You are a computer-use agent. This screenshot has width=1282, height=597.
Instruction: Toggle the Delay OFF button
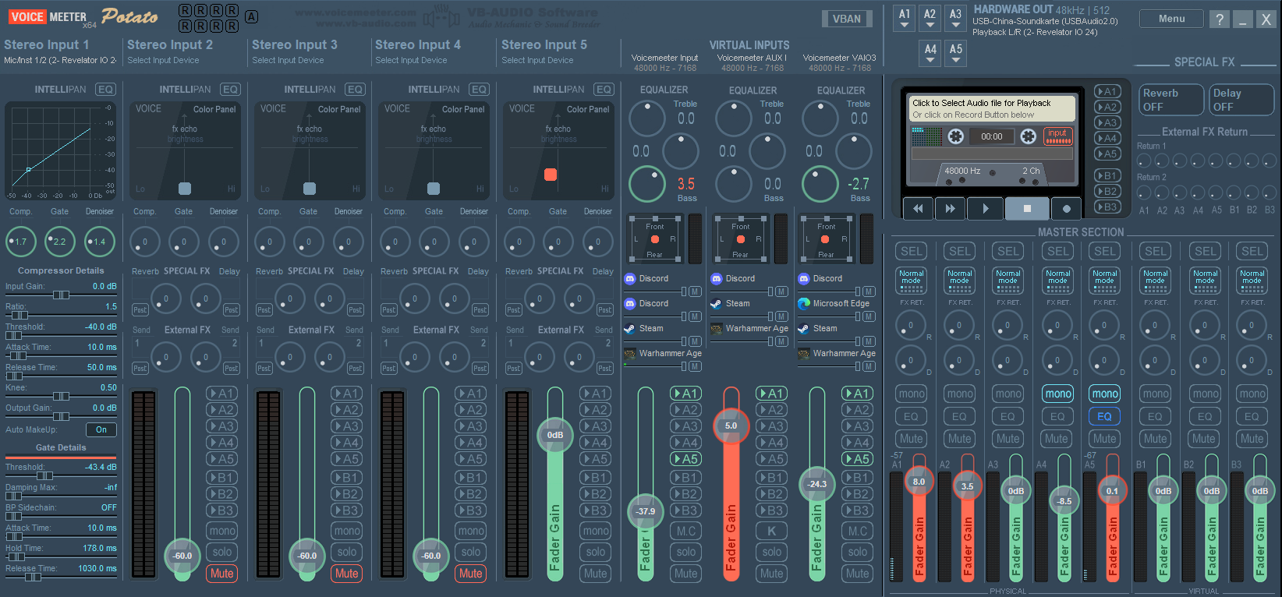tap(1241, 100)
